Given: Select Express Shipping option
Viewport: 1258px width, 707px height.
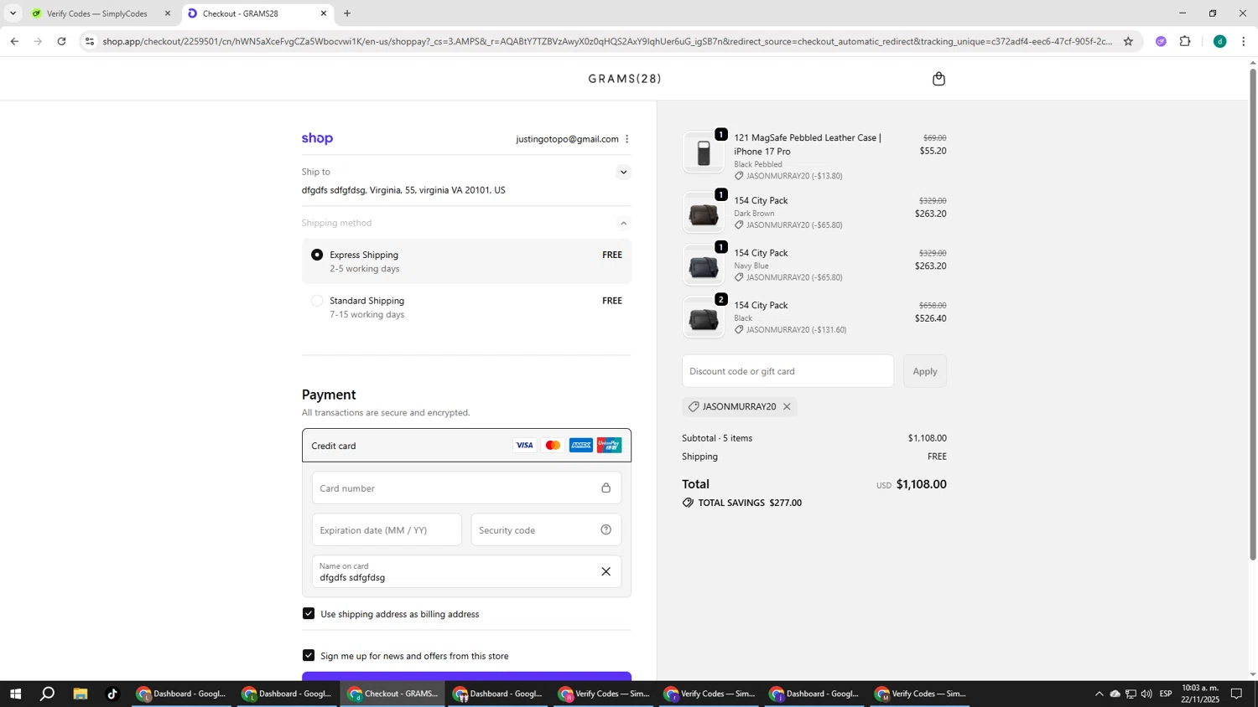Looking at the screenshot, I should (317, 255).
